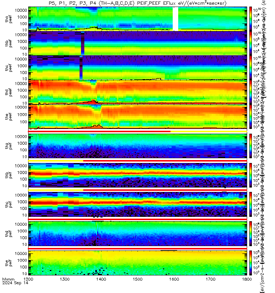Click the red status bar above tha peif panel
Viewport: 275px width, 293px height.
point(99,131)
